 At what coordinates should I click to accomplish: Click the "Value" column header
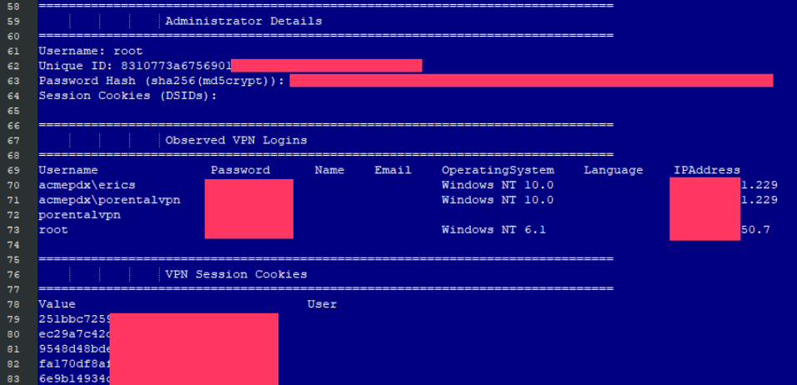click(57, 304)
